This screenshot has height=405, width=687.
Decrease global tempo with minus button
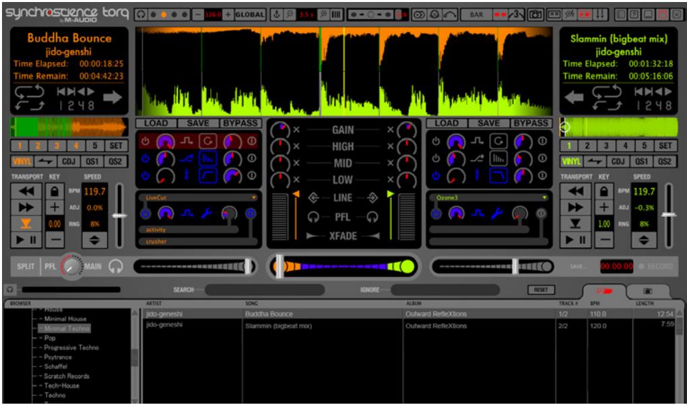(x=199, y=14)
